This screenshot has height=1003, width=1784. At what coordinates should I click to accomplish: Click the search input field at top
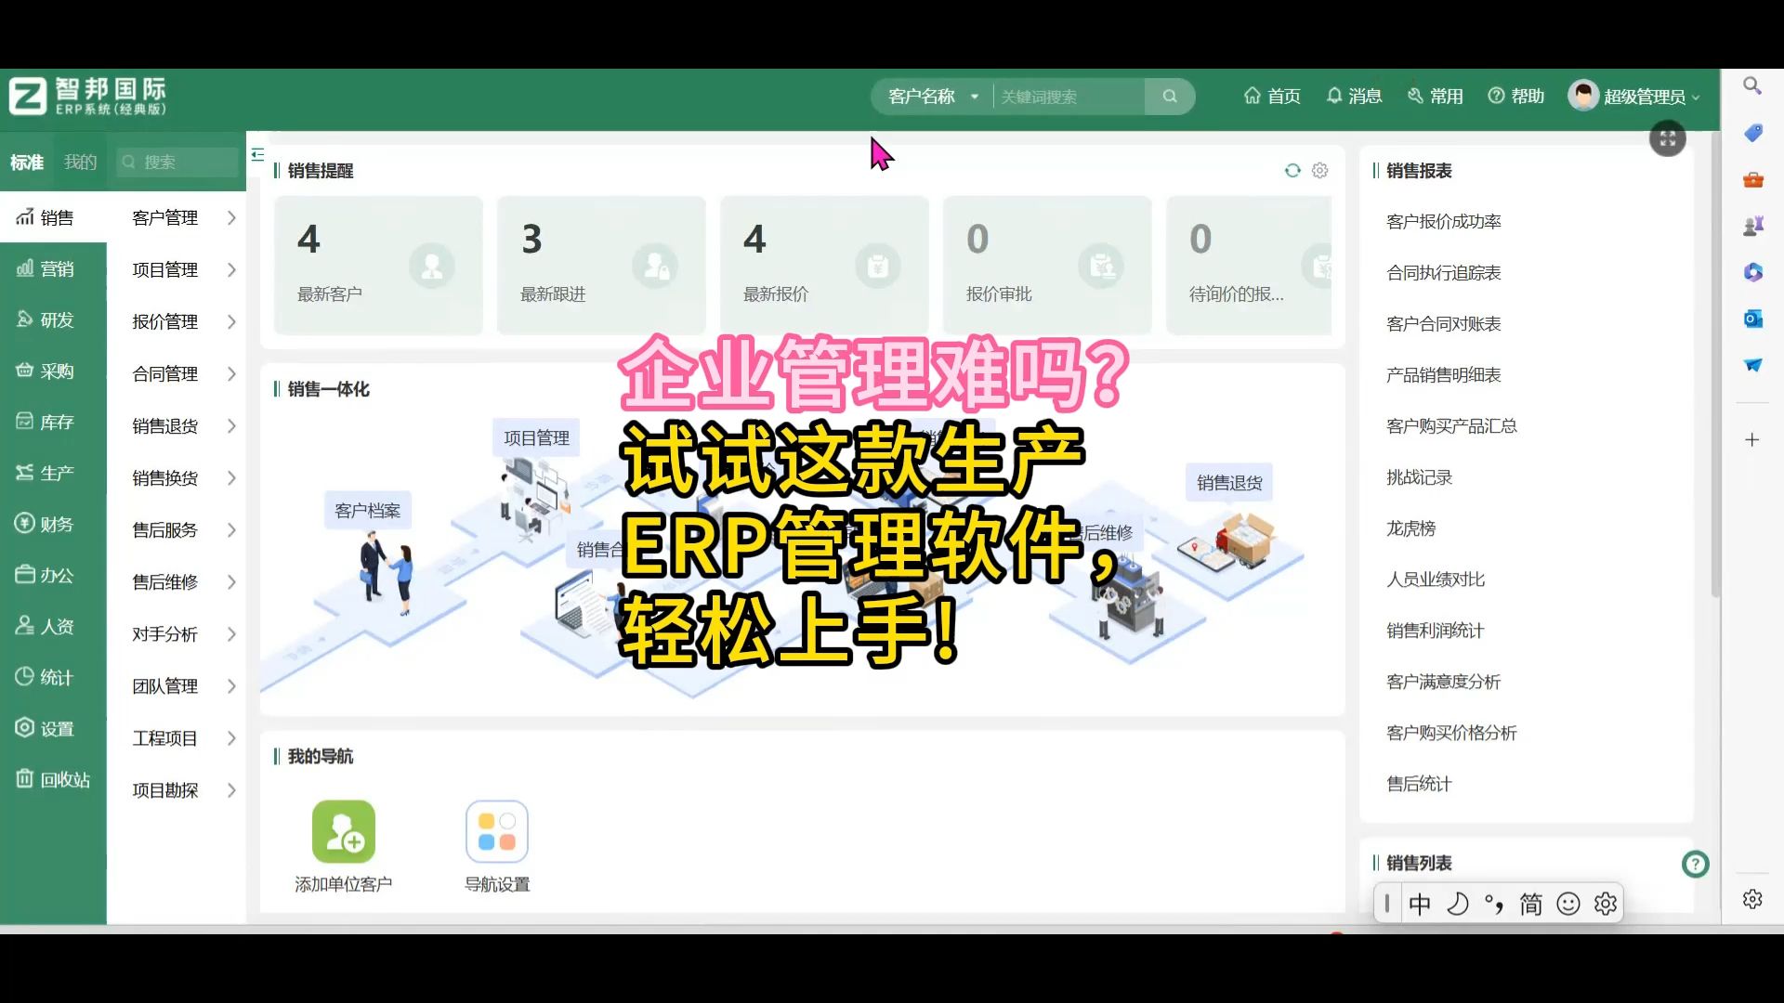1066,96
